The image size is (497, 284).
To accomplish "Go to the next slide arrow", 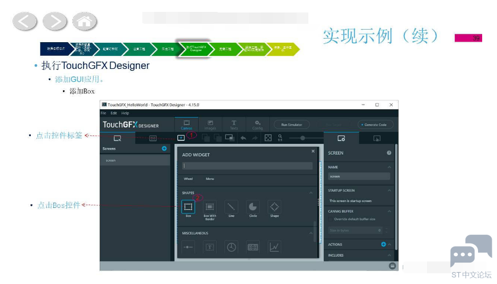I will tap(55, 21).
